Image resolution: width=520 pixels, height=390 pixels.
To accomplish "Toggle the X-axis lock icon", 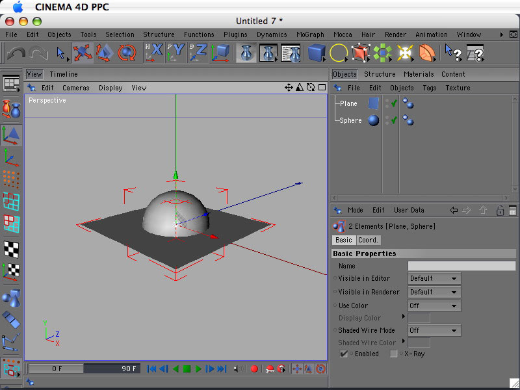I will 153,53.
